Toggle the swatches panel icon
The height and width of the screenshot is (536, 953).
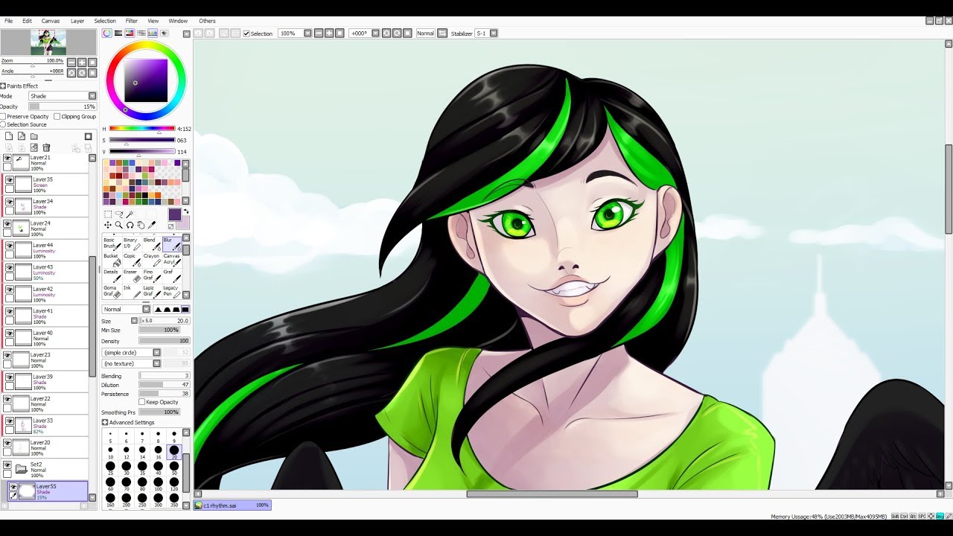153,33
